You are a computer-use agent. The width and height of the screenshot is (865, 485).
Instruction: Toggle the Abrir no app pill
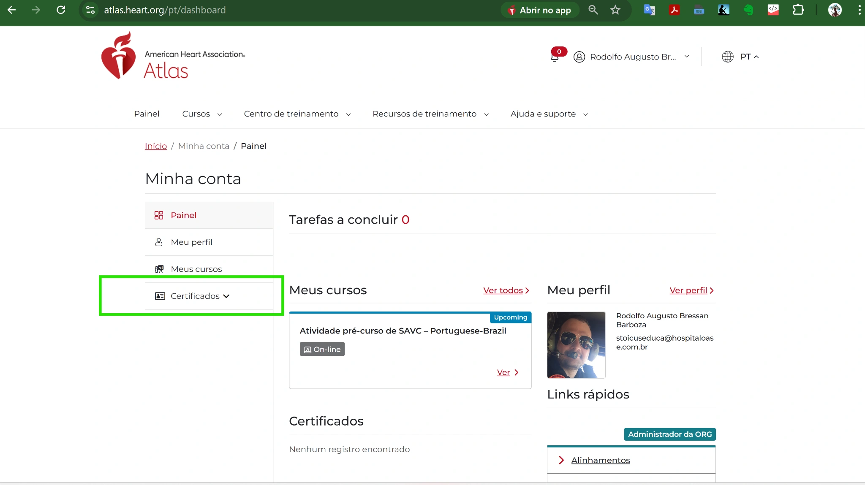540,10
